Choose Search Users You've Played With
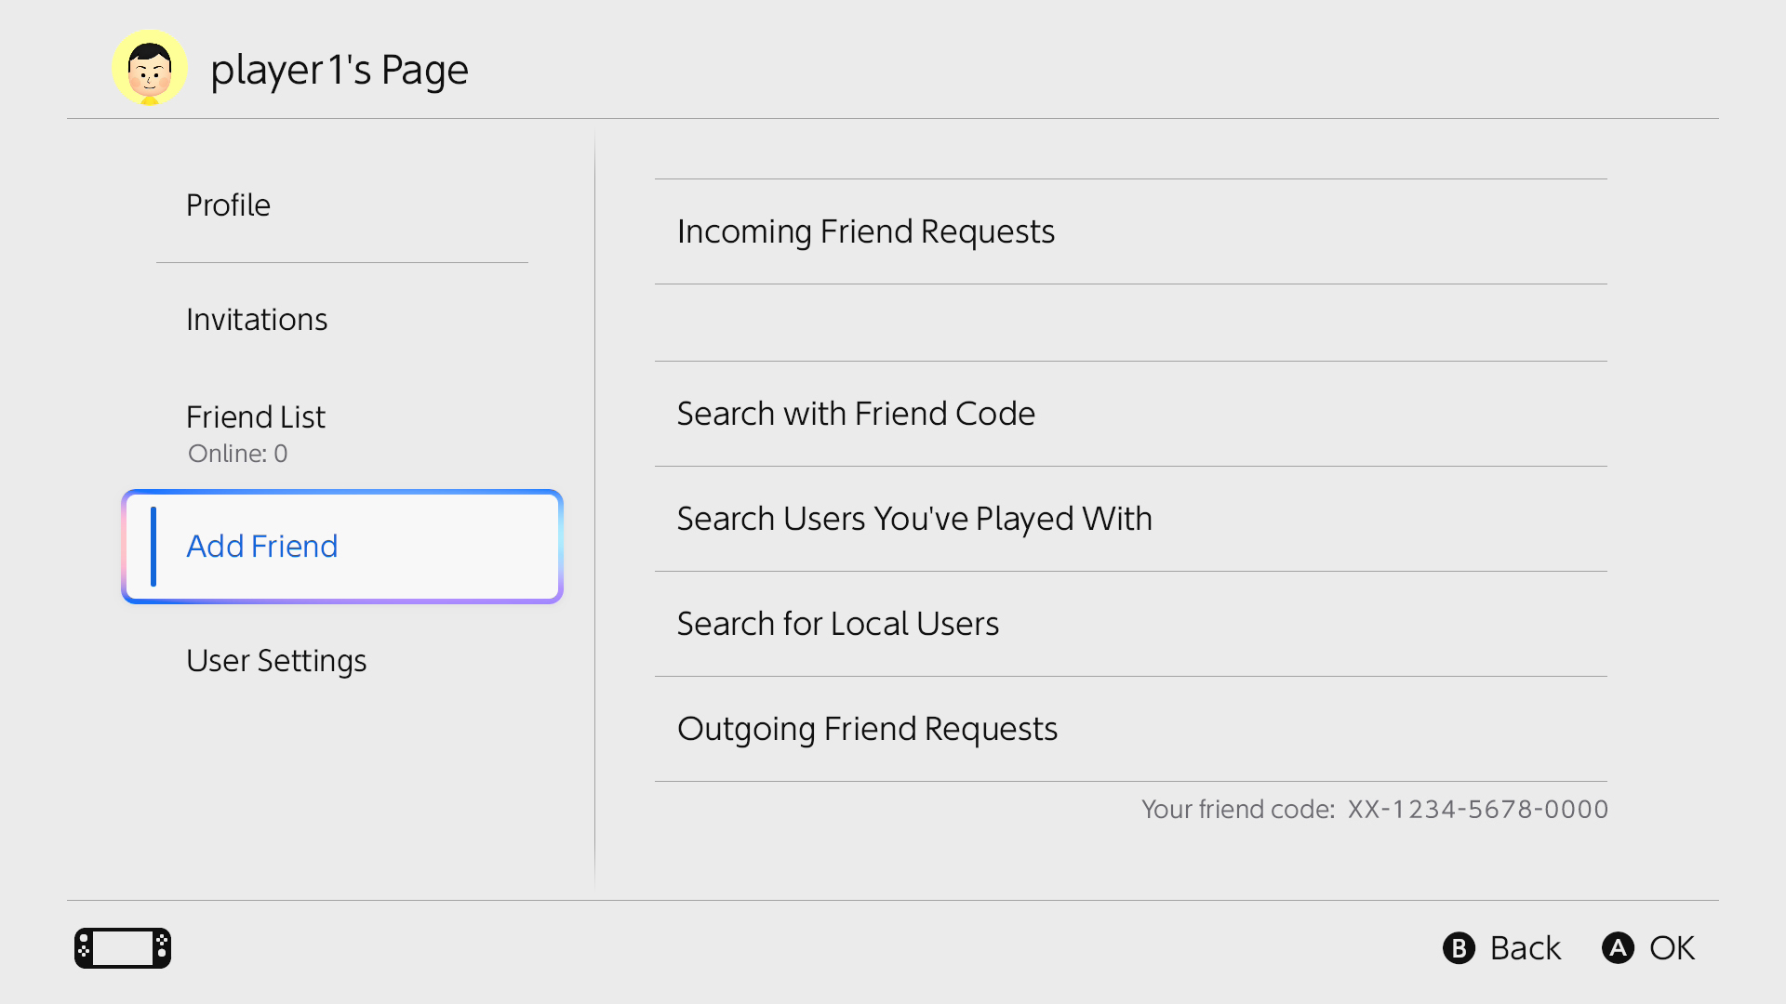1786x1004 pixels. [x=1131, y=519]
